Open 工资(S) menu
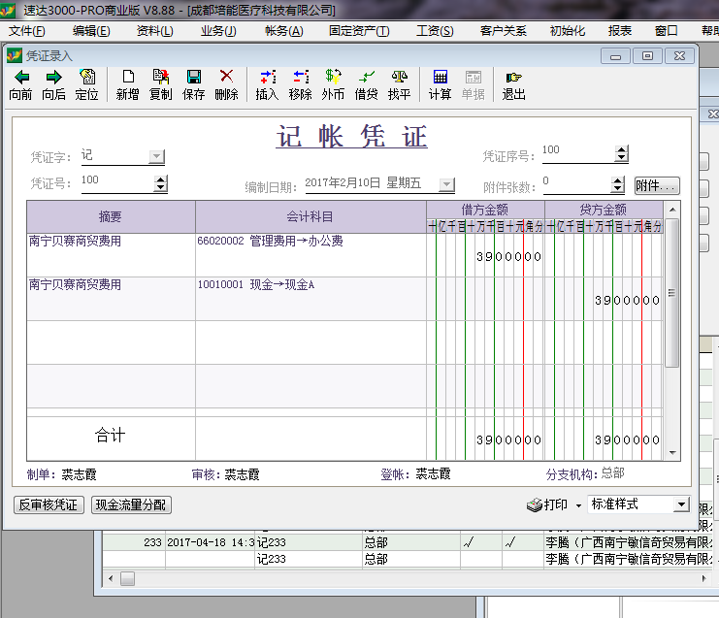 [x=435, y=31]
